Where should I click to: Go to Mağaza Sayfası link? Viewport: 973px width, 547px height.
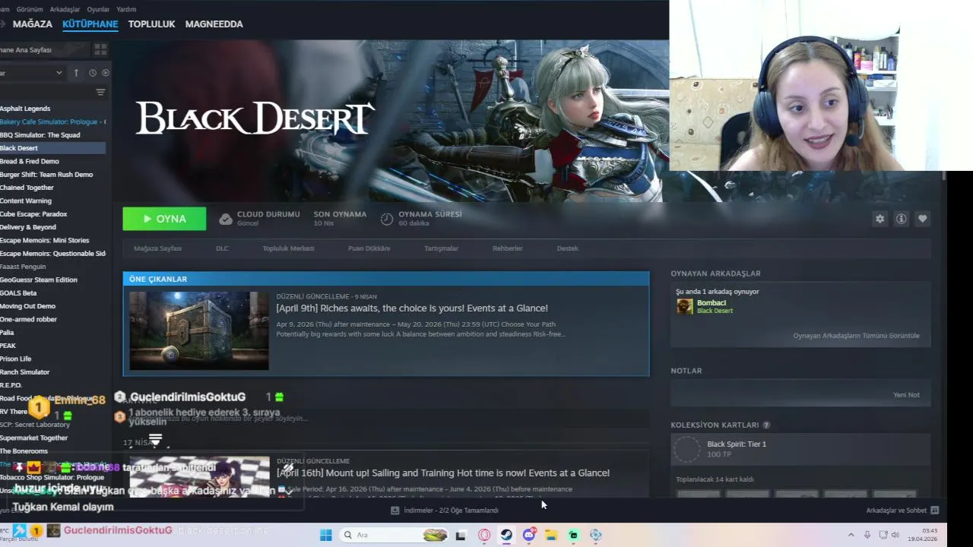click(x=157, y=248)
